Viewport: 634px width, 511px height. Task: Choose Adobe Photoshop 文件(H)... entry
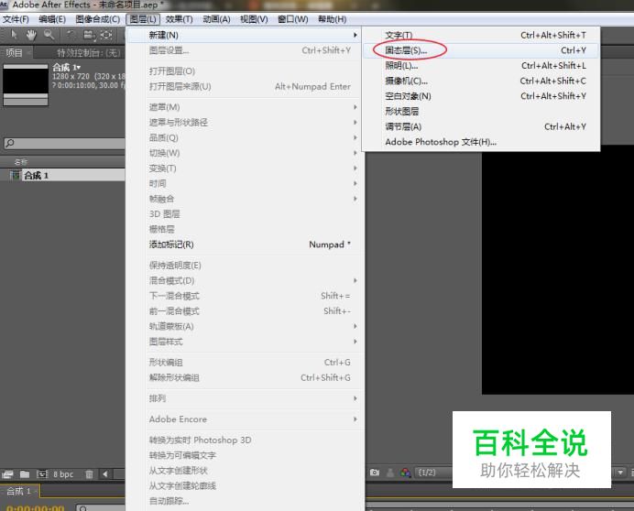(x=481, y=142)
